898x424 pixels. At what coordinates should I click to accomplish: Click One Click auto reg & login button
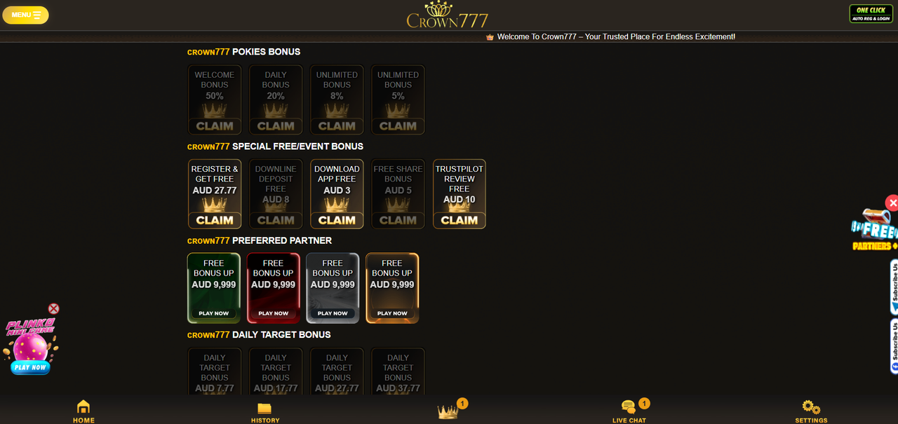coord(871,14)
